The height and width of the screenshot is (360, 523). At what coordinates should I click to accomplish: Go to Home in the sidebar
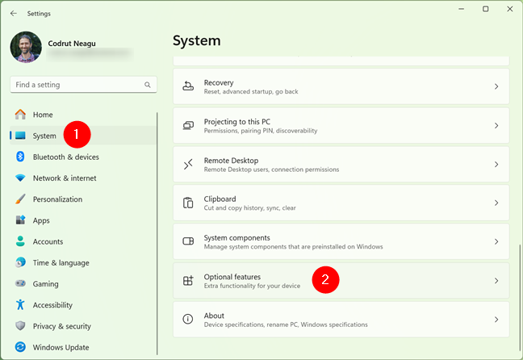(x=43, y=115)
